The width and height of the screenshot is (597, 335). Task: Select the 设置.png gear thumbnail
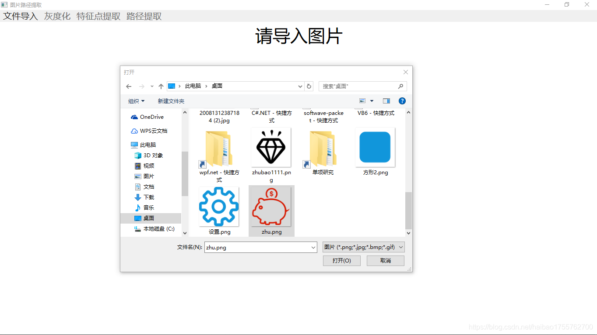pos(219,207)
